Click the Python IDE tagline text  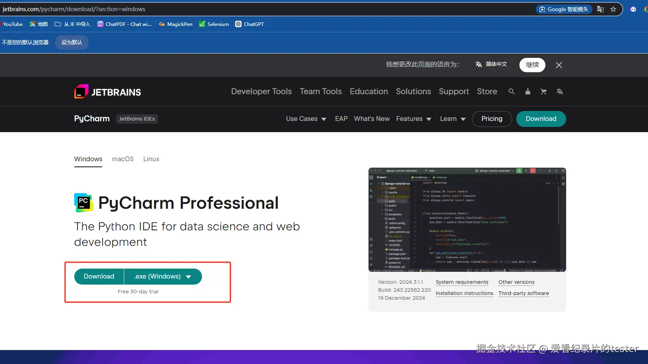click(x=187, y=234)
